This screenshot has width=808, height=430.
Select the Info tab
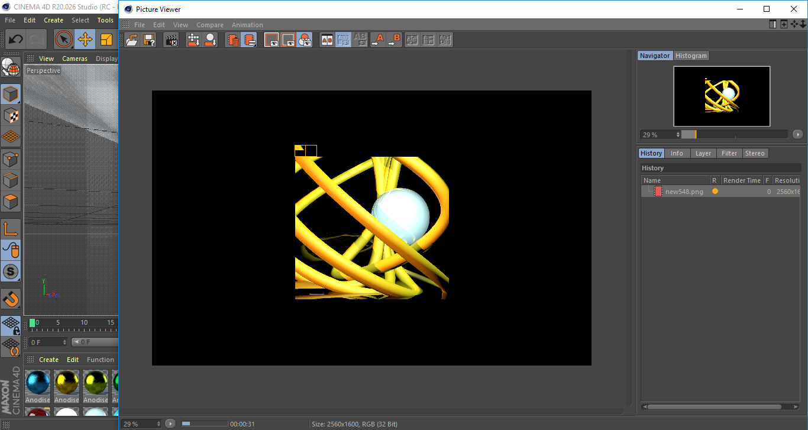coord(677,153)
